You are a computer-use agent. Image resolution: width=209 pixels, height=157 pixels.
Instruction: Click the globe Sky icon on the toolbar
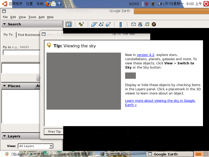click(x=154, y=24)
